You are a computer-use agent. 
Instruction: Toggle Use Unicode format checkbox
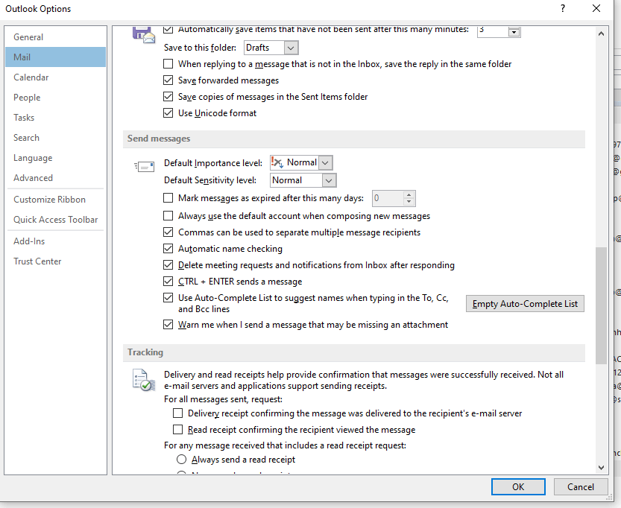coord(168,113)
